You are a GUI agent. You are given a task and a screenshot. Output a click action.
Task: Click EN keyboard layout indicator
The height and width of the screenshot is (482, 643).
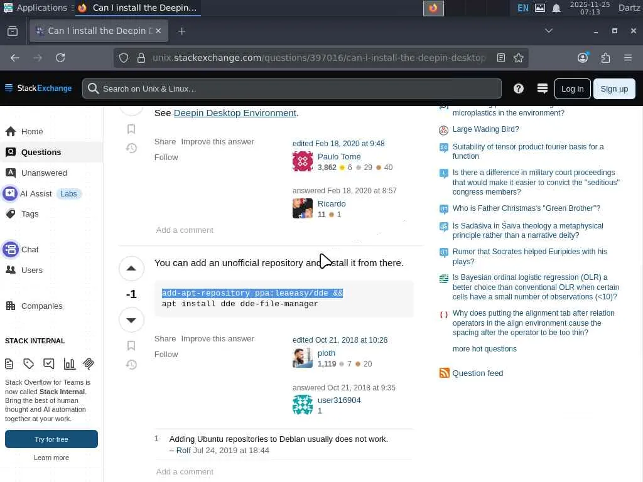(523, 8)
